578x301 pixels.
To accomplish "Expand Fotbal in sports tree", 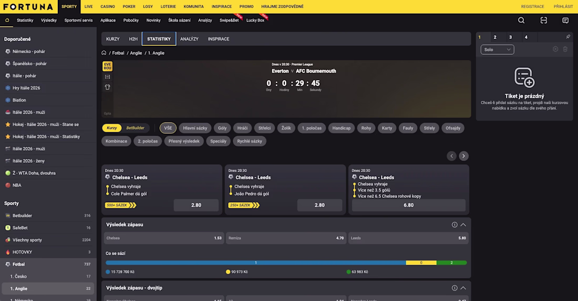I will click(48, 265).
